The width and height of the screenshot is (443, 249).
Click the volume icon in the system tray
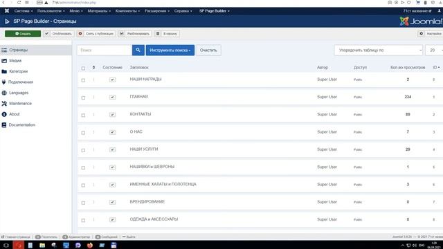[415, 246]
